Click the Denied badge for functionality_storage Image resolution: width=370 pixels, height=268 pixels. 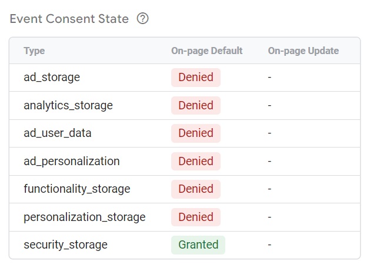point(196,189)
